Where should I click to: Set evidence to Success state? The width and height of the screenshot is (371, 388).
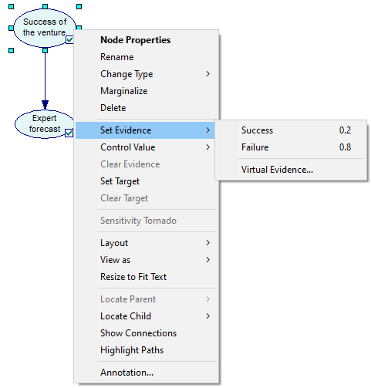click(291, 130)
